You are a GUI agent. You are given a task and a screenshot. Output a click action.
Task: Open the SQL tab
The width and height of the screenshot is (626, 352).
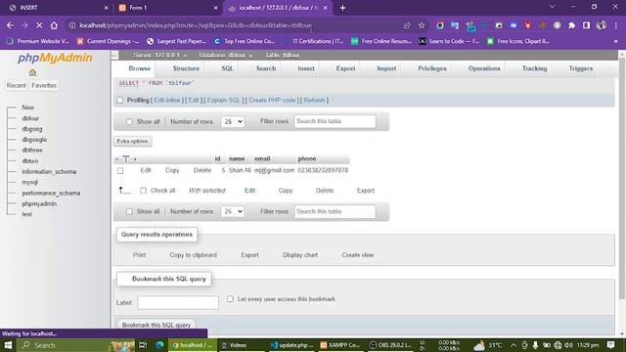[x=227, y=68]
